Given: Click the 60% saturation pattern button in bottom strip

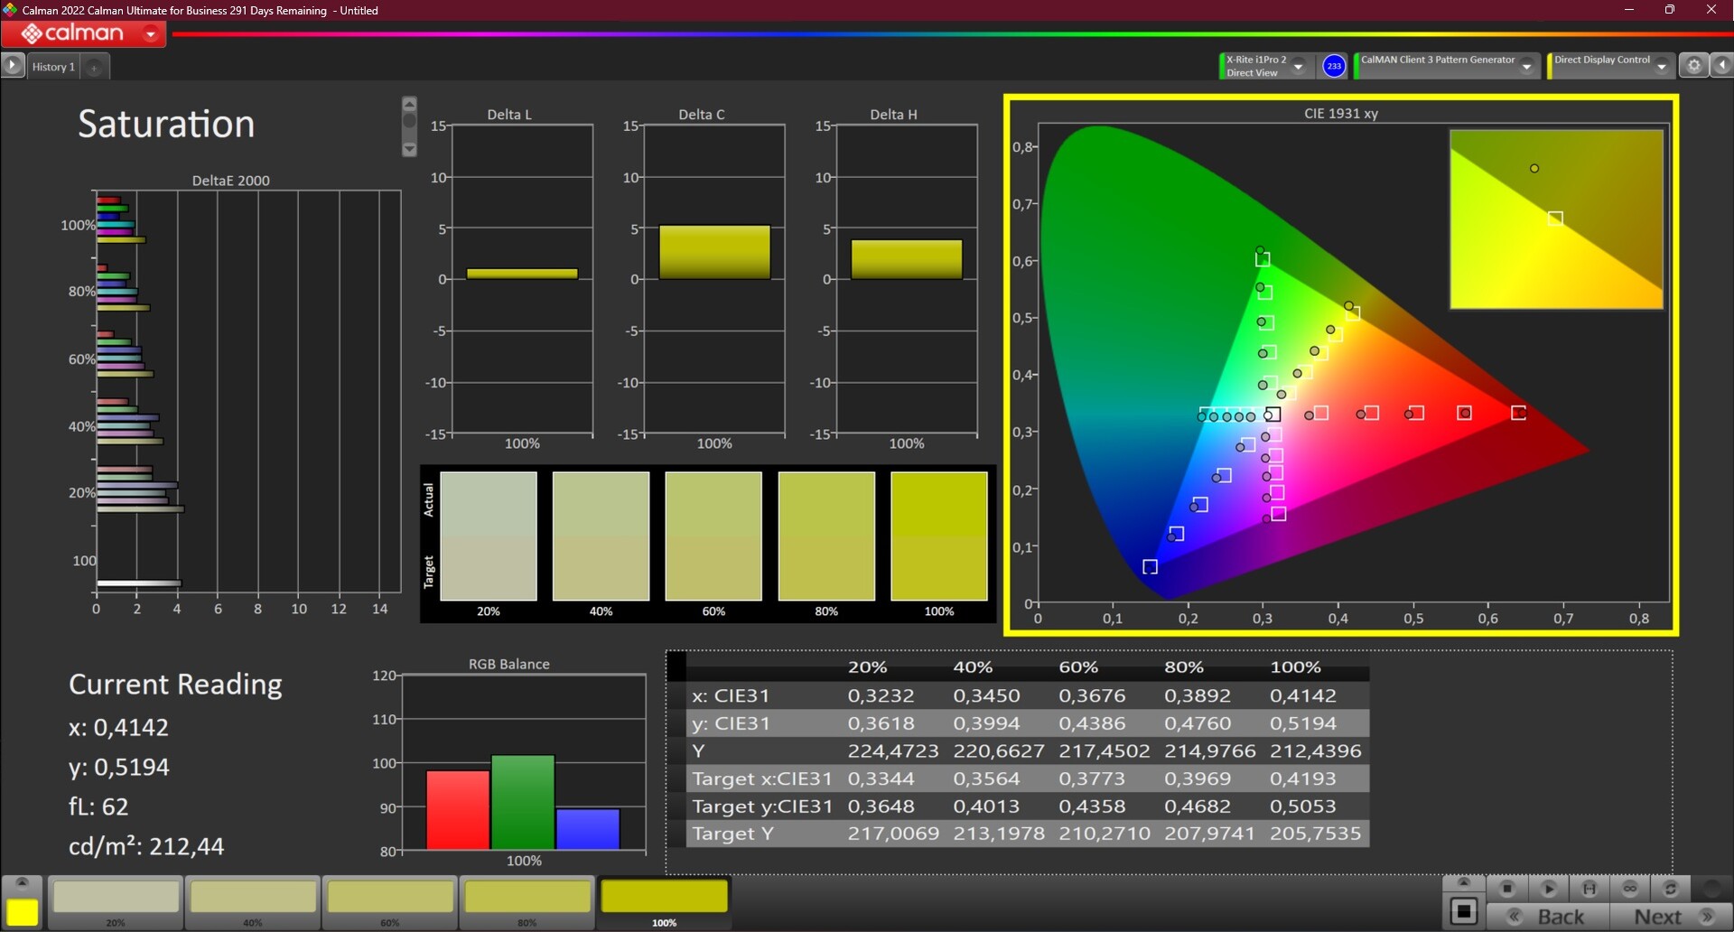Looking at the screenshot, I should (x=390, y=902).
